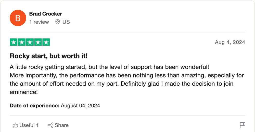This screenshot has height=132, width=255.
Task: Open the "Rocky start, but worth it!" review title
Action: point(48,56)
